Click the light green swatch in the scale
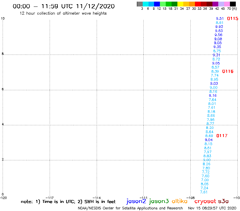 point(163,4)
